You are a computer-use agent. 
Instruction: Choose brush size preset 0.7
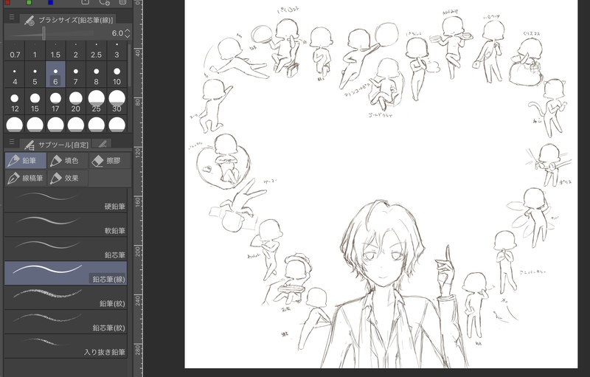pyautogui.click(x=15, y=51)
